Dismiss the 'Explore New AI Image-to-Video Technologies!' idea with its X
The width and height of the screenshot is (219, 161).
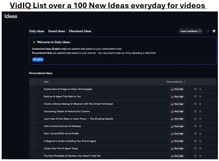pyautogui.click(x=200, y=89)
